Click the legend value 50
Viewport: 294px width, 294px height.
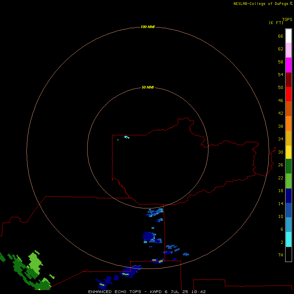[281, 87]
